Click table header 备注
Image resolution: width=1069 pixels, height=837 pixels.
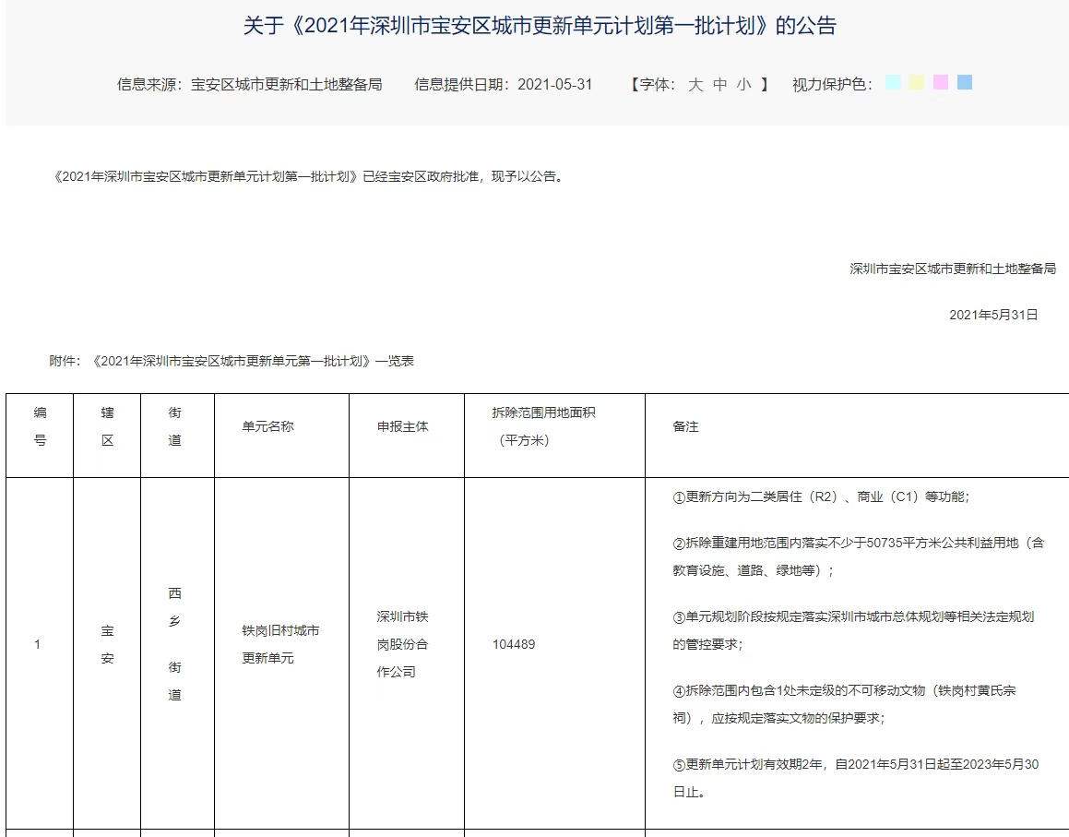coord(685,426)
